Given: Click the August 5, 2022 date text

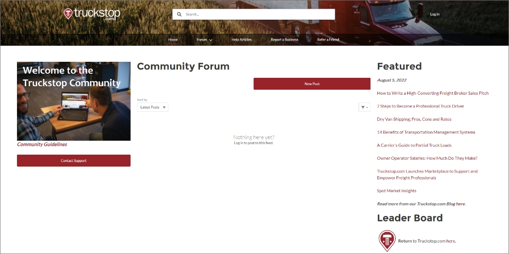Looking at the screenshot, I should 392,80.
